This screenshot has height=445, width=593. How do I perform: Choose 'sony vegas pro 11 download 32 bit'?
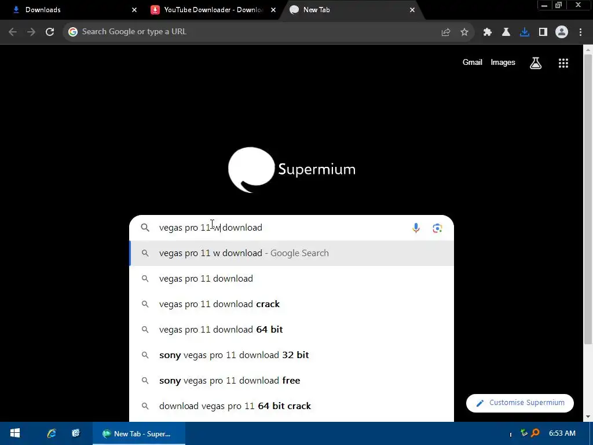(292, 355)
